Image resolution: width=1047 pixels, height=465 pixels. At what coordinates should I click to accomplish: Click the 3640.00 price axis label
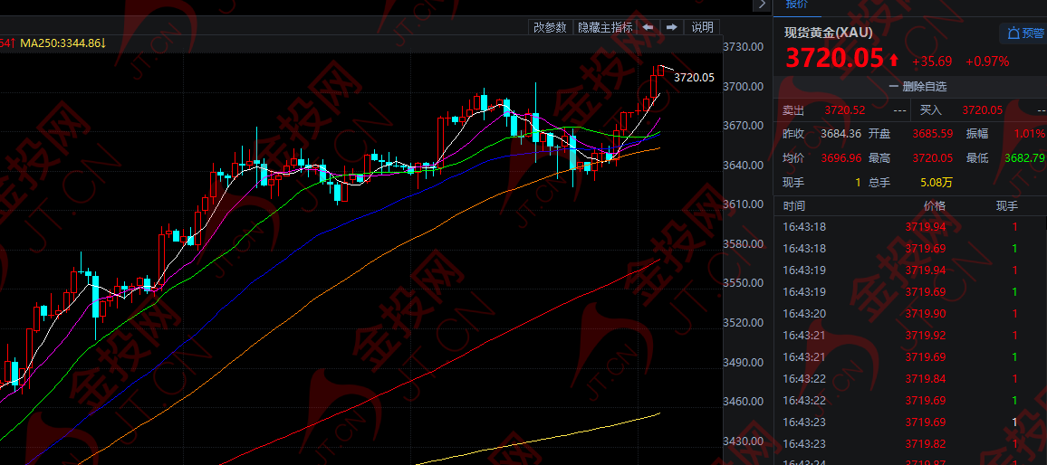point(744,165)
